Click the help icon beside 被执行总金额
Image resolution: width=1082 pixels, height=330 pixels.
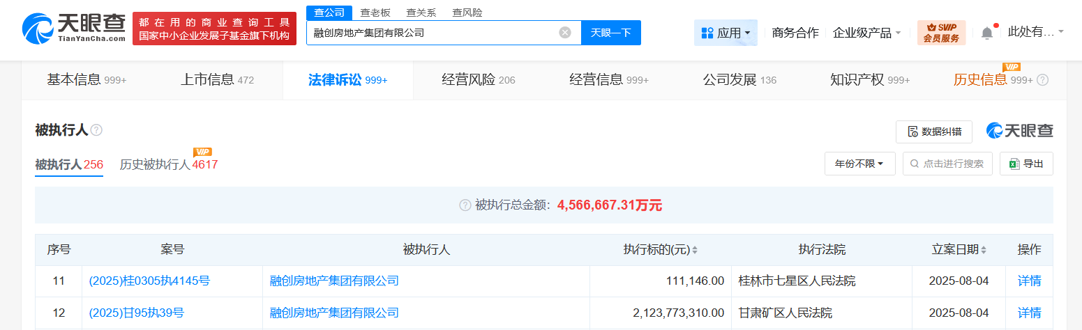(x=465, y=205)
